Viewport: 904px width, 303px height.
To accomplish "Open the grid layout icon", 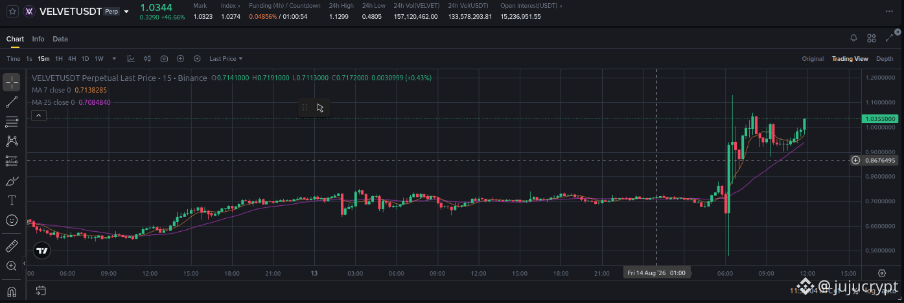I will 872,39.
